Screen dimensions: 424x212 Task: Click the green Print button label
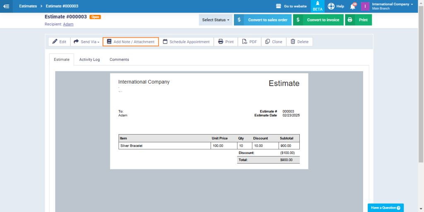(363, 20)
